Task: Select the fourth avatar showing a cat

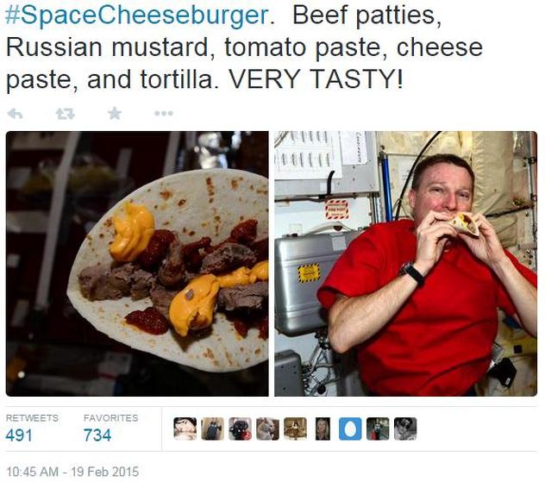Action: click(267, 429)
